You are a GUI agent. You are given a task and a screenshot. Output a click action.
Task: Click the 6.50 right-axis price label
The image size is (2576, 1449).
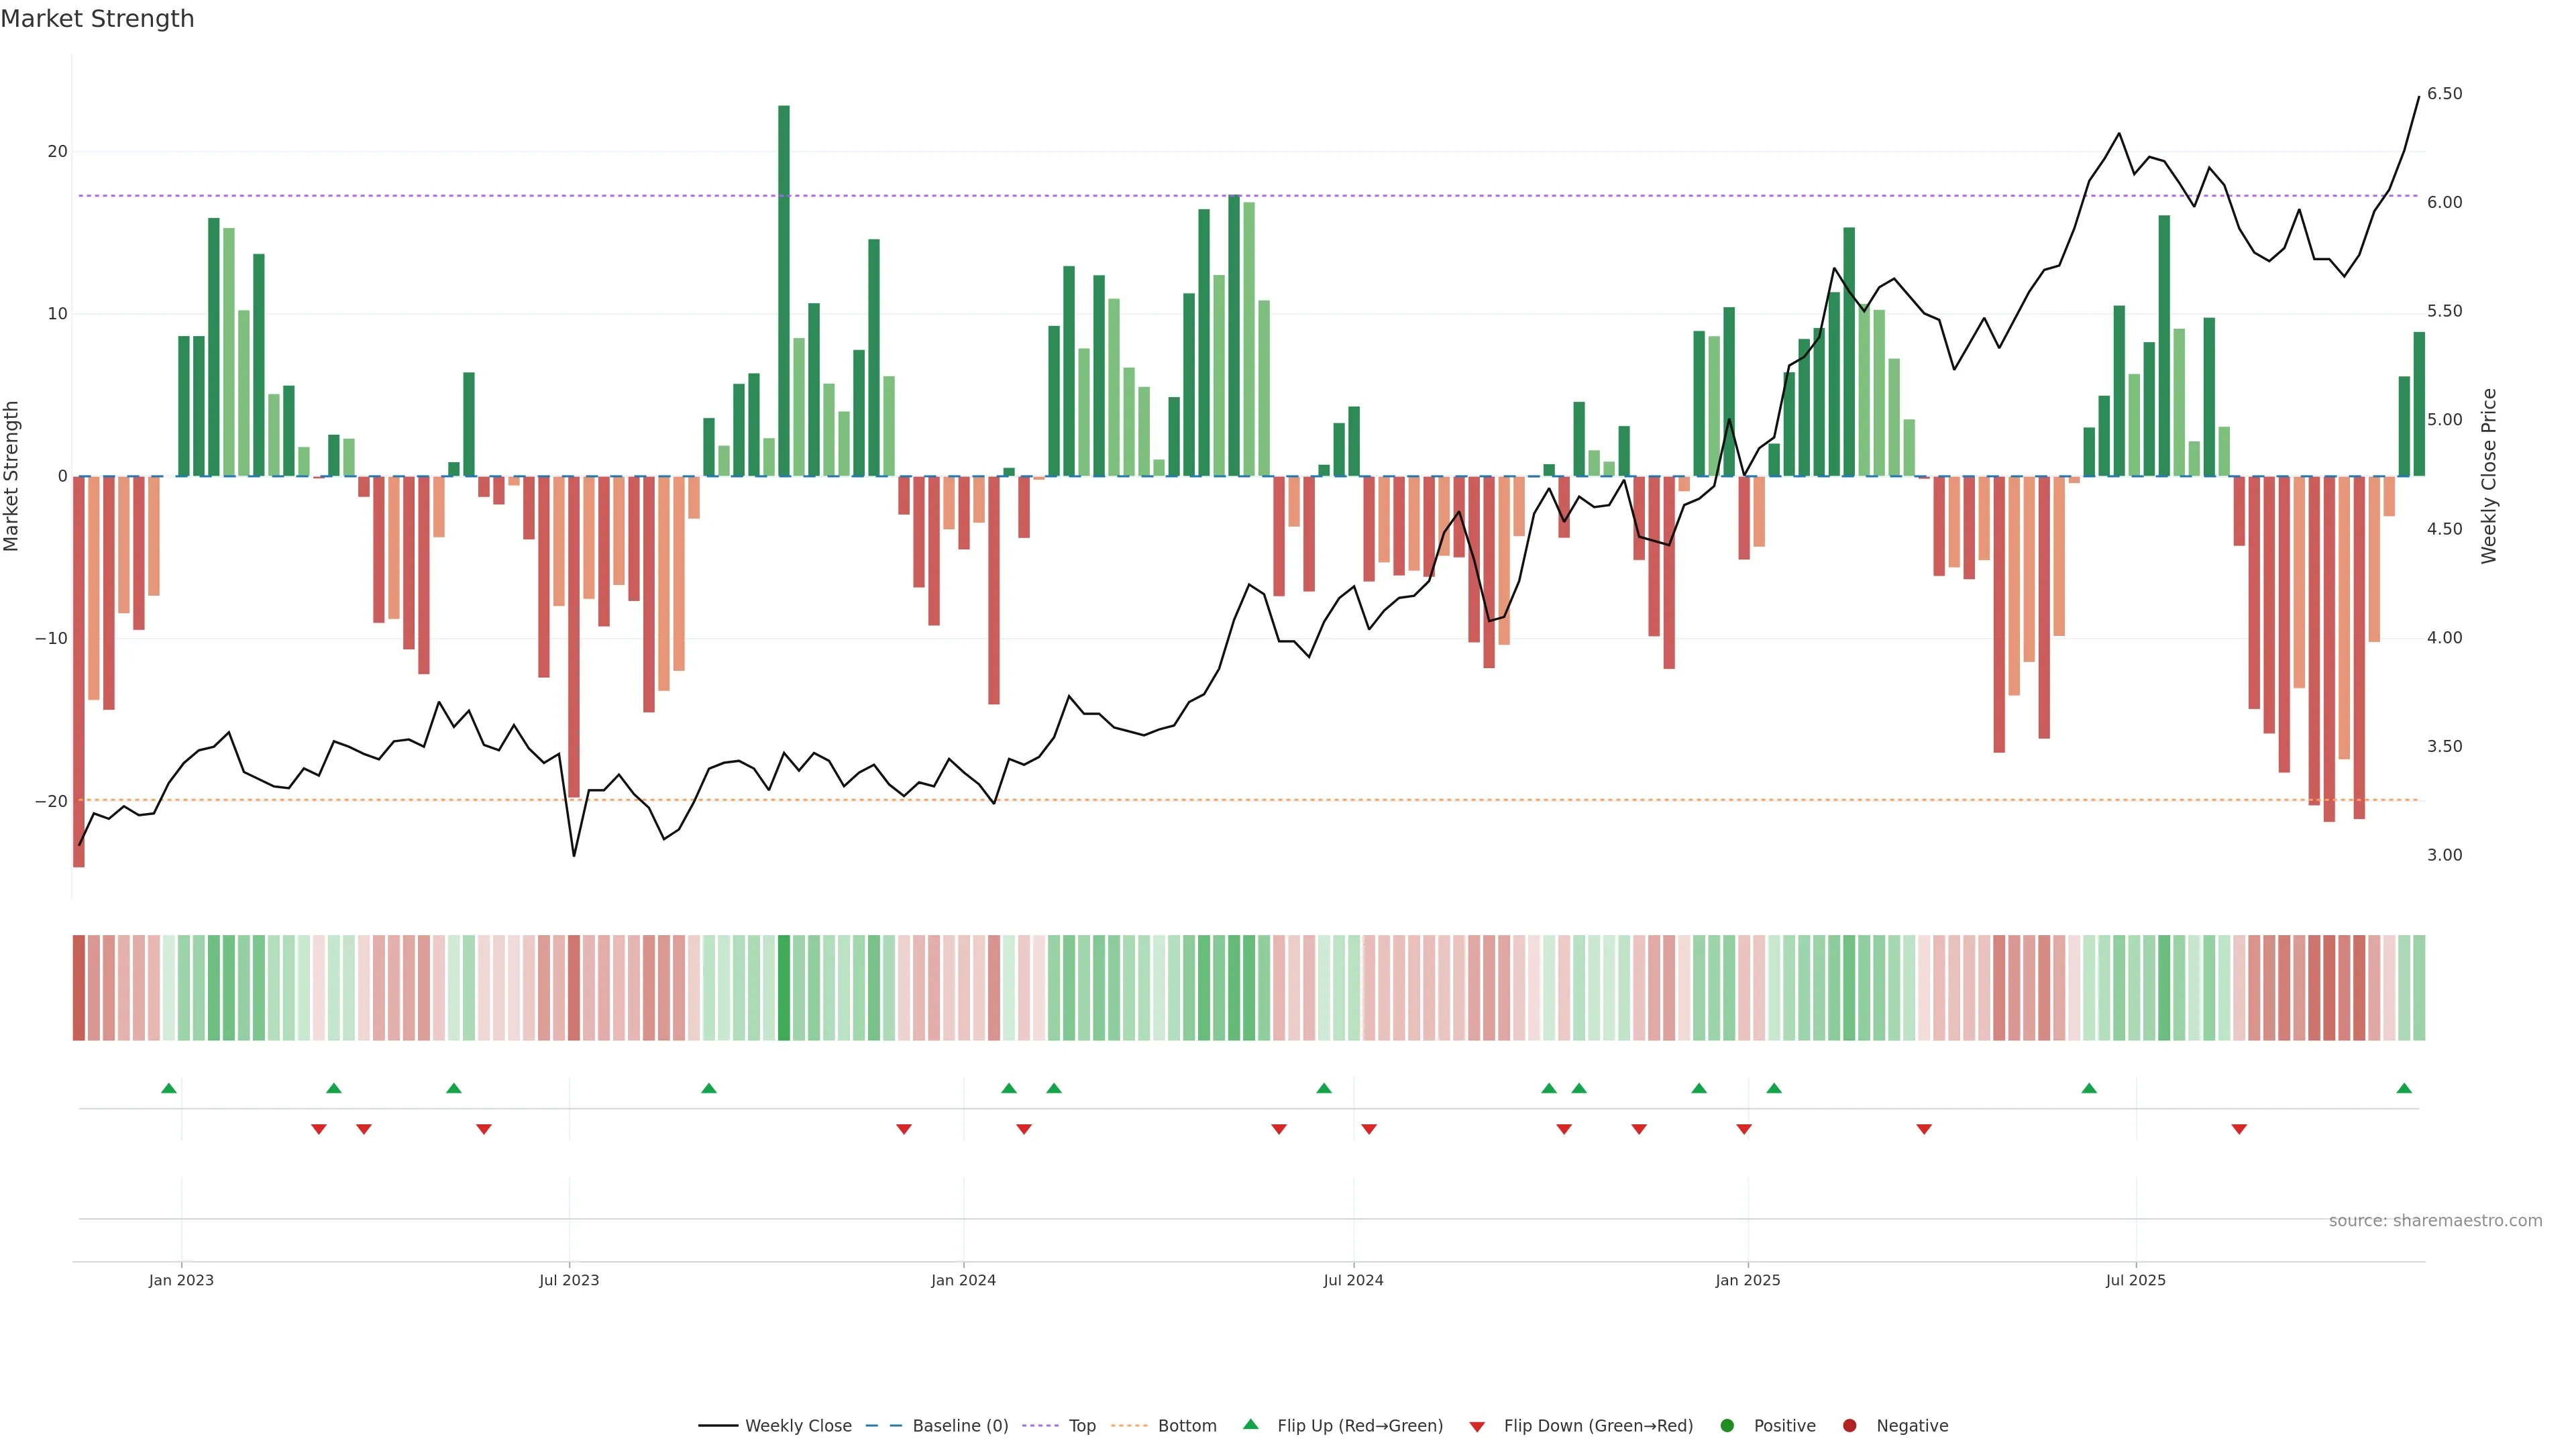click(x=2444, y=94)
